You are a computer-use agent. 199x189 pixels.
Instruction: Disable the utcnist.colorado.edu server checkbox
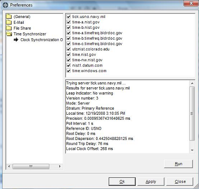pyautogui.click(x=68, y=49)
